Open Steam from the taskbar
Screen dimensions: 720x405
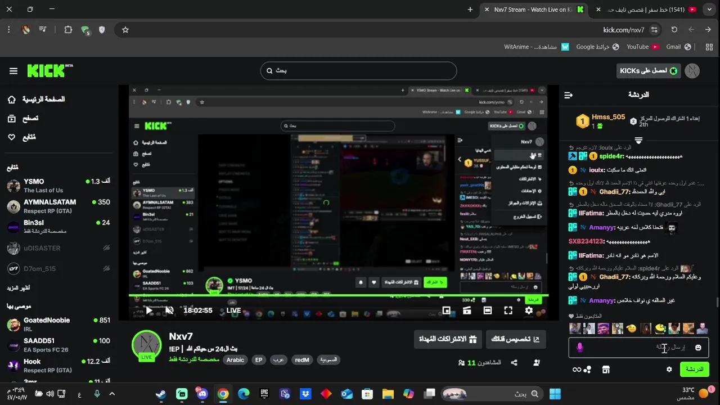(x=161, y=394)
